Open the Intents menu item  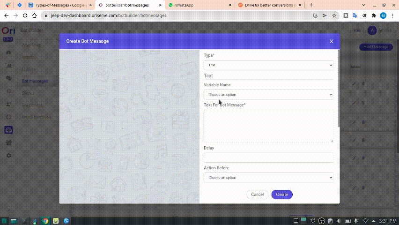point(28,57)
